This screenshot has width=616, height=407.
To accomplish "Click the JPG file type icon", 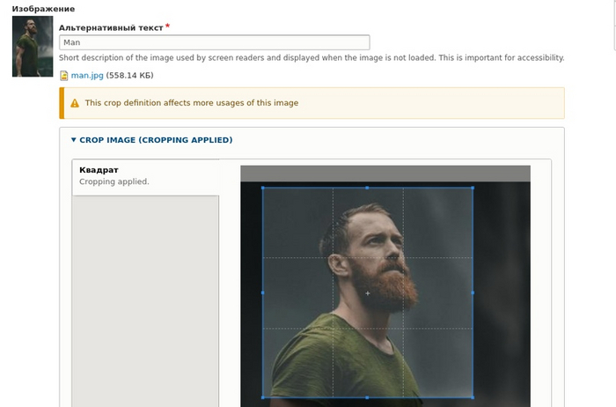I will click(63, 76).
